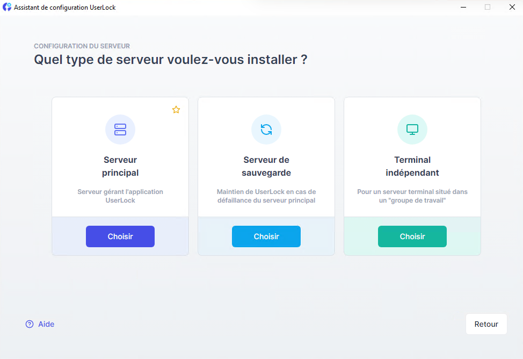Click the green Choisir button for Terminal indépendant

pyautogui.click(x=412, y=236)
